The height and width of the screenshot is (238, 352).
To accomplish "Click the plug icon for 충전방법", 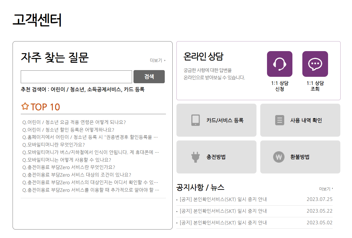I will [195, 157].
